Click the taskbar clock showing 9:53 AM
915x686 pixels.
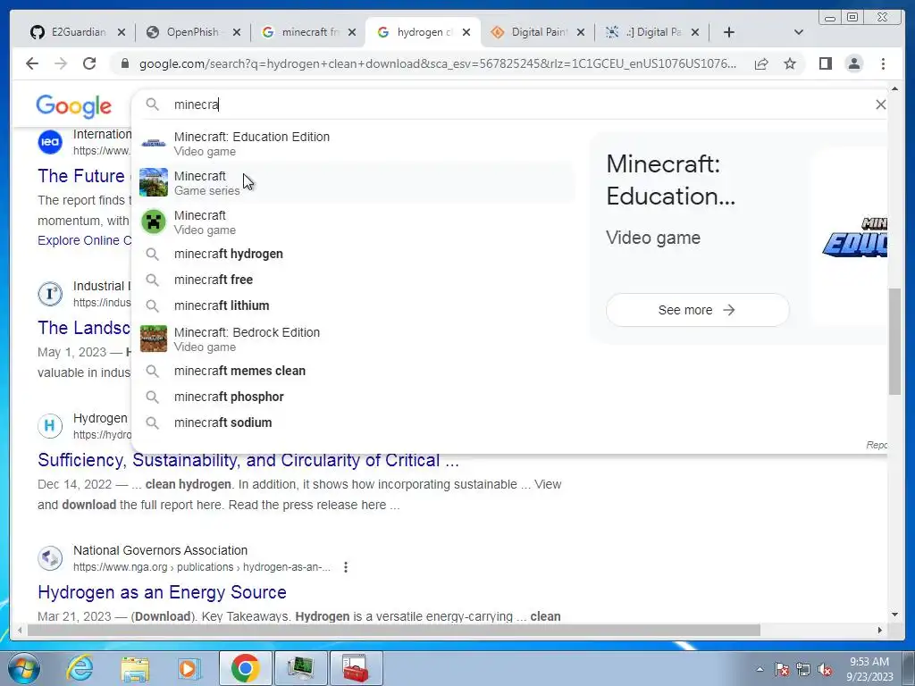click(869, 668)
